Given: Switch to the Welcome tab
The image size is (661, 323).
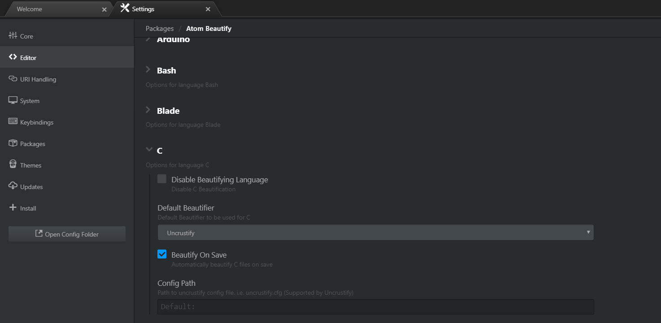Looking at the screenshot, I should (x=54, y=9).
